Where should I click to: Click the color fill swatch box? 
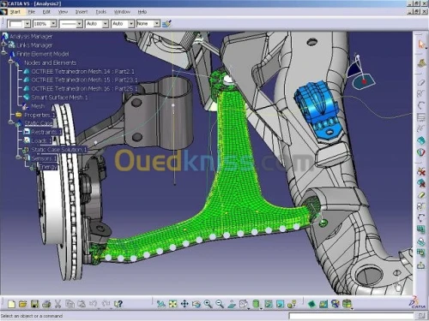coord(16,24)
